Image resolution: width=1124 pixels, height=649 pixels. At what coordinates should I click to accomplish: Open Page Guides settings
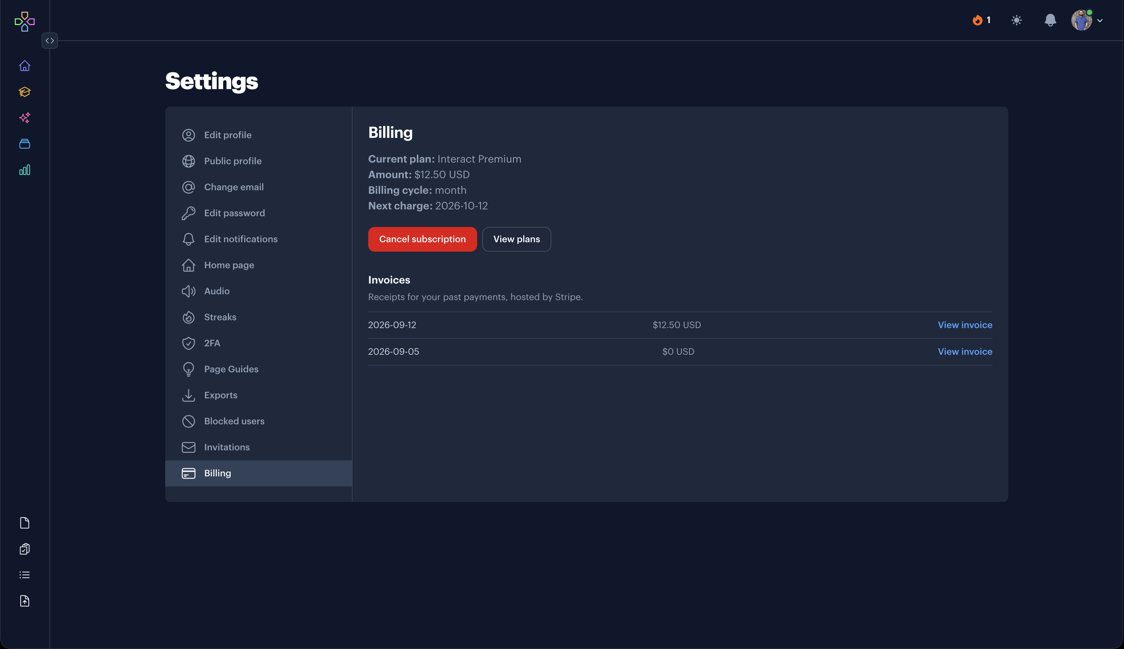[x=259, y=369]
